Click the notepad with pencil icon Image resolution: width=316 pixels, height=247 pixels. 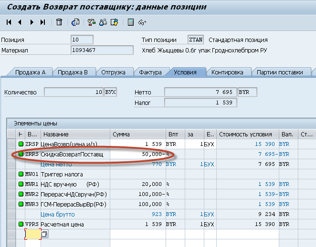point(114,22)
